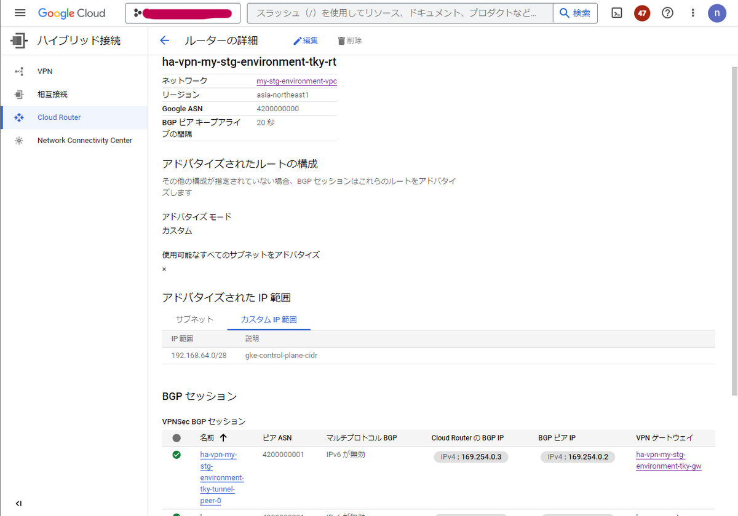738x516 pixels.
Task: Switch to the サブネット tab
Action: pyautogui.click(x=195, y=319)
